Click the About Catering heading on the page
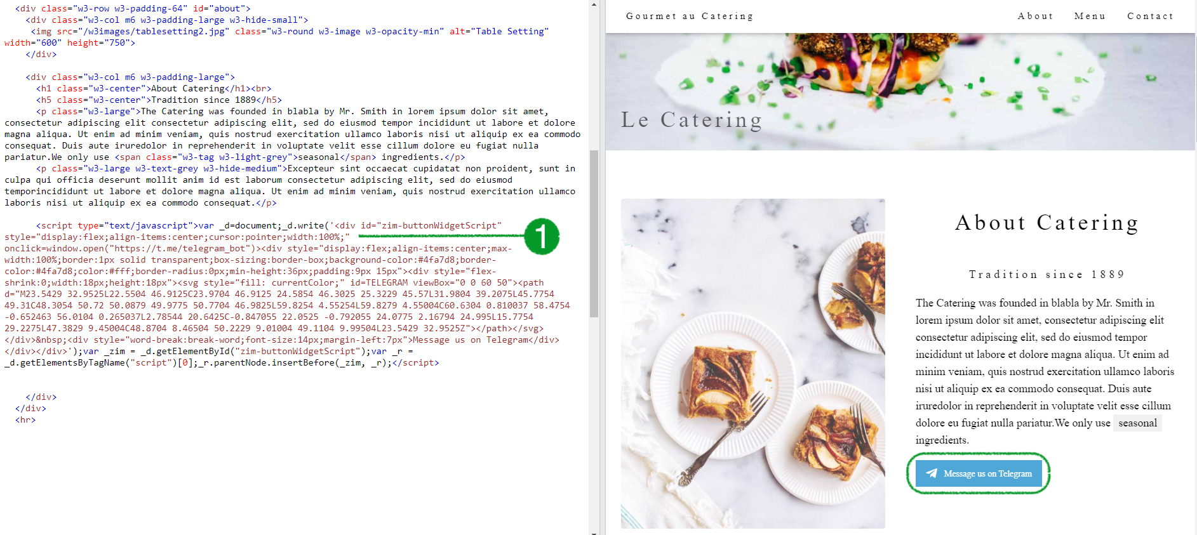 point(1047,223)
